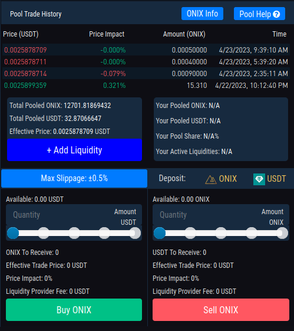Set the ONIX sell slider to its second stop
The width and height of the screenshot is (294, 331).
pos(190,233)
